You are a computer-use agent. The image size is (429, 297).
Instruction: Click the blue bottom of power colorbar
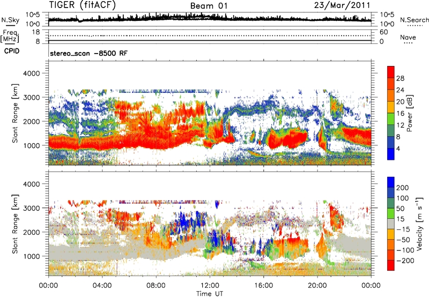(391, 154)
